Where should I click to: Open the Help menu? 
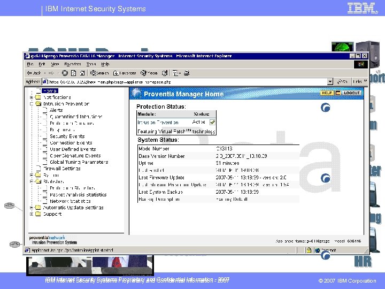(x=105, y=64)
